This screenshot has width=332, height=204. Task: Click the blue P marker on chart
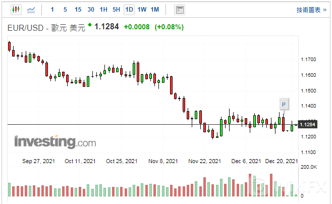(x=284, y=105)
